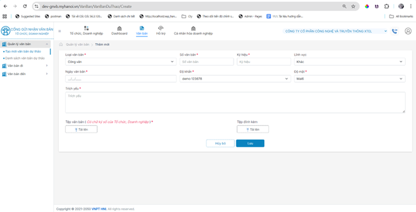This screenshot has height=212, width=416.
Task: Toggle the sidebar hamburger icon
Action: [60, 31]
